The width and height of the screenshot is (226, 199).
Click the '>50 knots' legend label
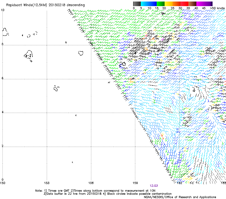217,8
